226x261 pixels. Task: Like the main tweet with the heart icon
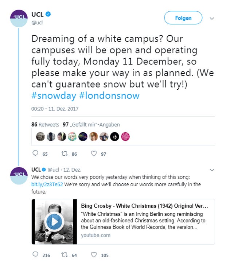pyautogui.click(x=94, y=154)
